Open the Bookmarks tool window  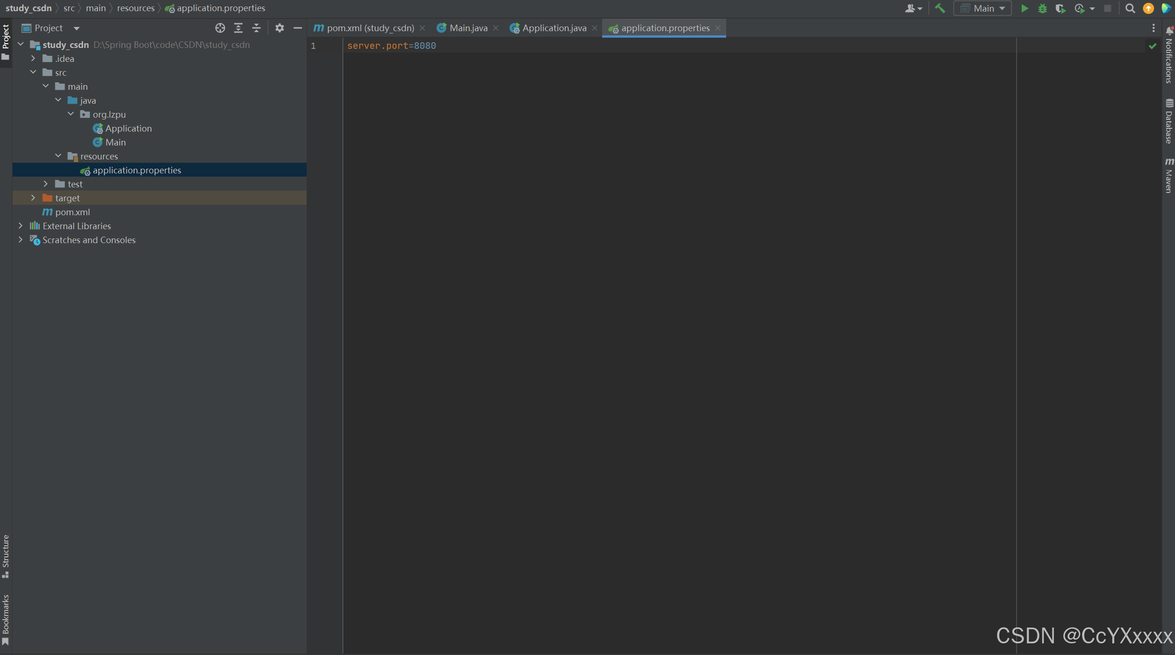pyautogui.click(x=6, y=620)
